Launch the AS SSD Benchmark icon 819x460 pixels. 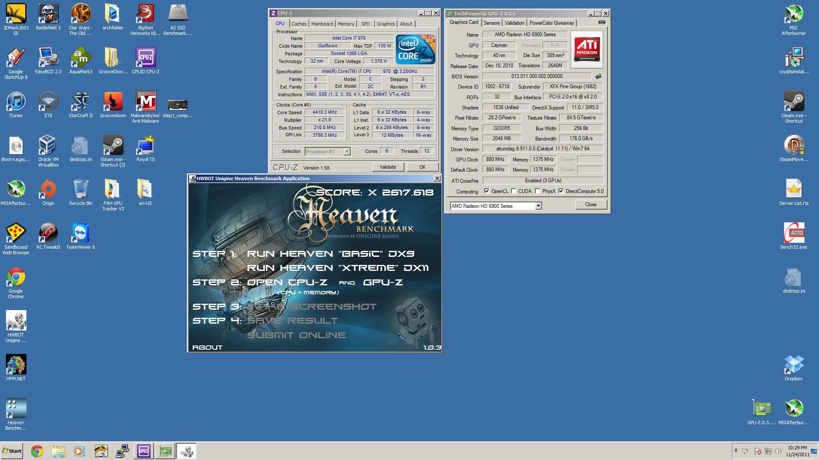click(x=178, y=19)
